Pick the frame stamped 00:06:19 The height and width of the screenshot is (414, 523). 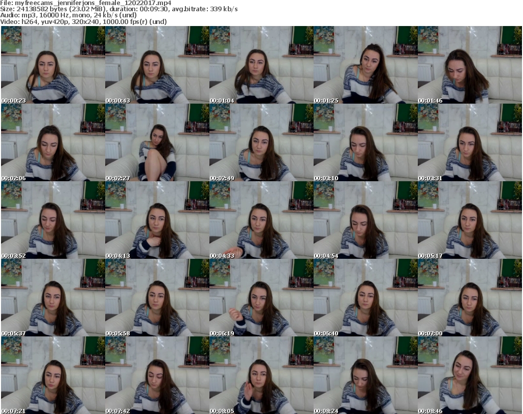tap(261, 298)
